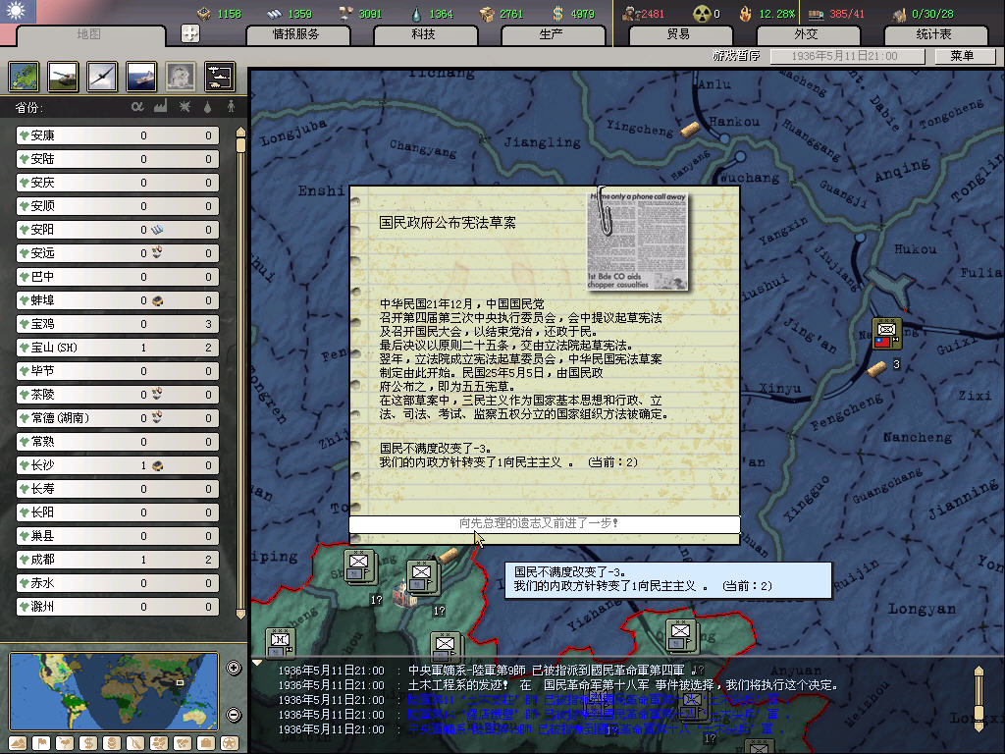
Task: Select province 安陆 in the list
Action: point(118,159)
